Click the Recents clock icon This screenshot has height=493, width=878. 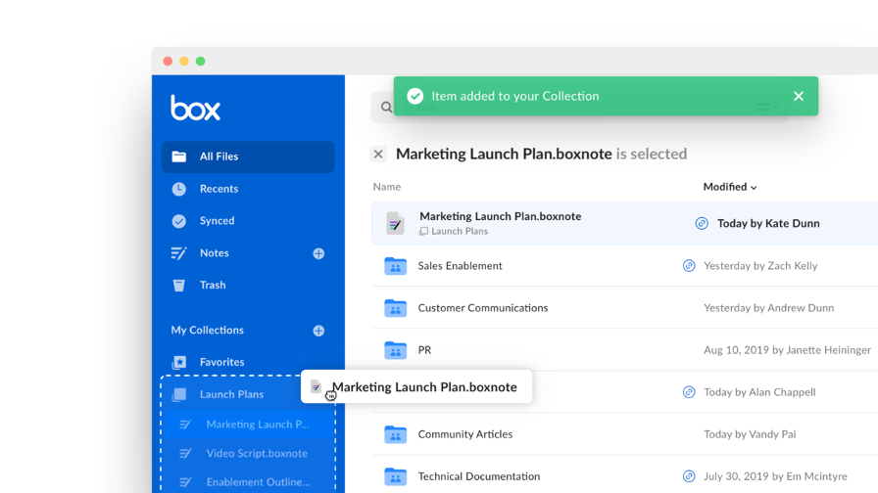pyautogui.click(x=178, y=189)
